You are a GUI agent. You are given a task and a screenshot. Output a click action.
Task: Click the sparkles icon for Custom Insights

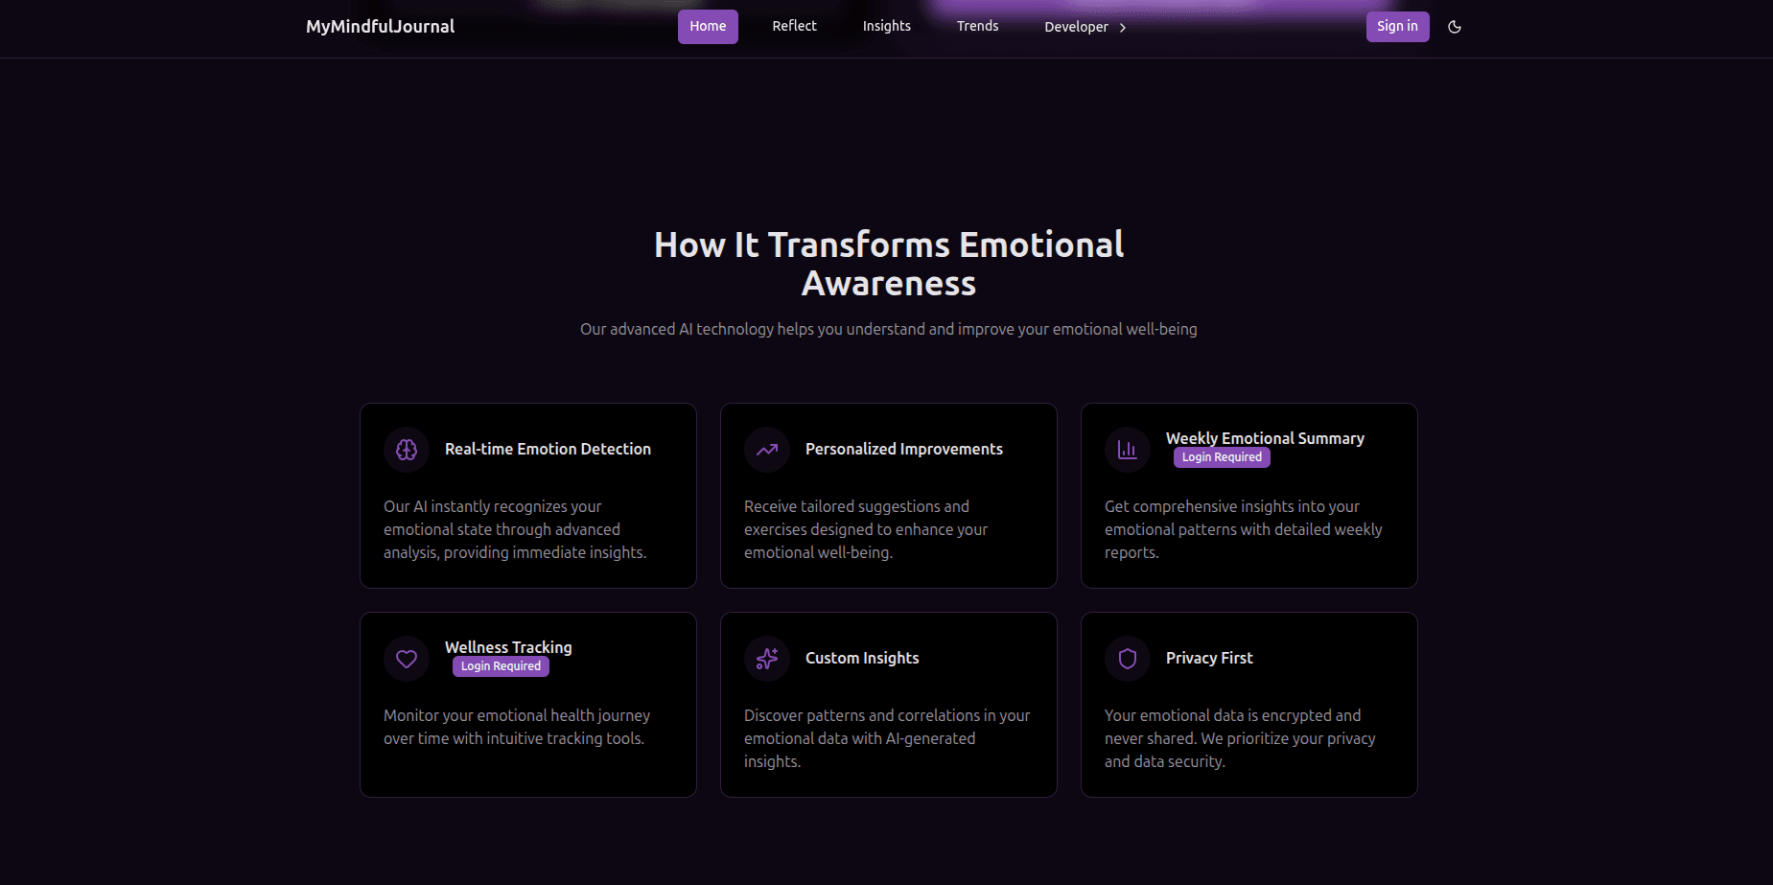pyautogui.click(x=767, y=659)
